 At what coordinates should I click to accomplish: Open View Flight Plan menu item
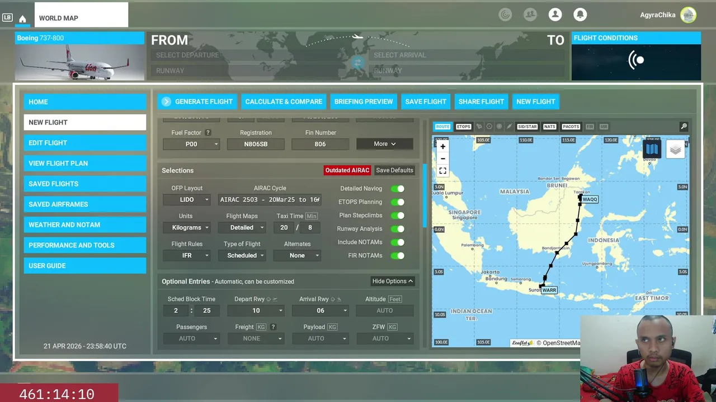point(85,164)
